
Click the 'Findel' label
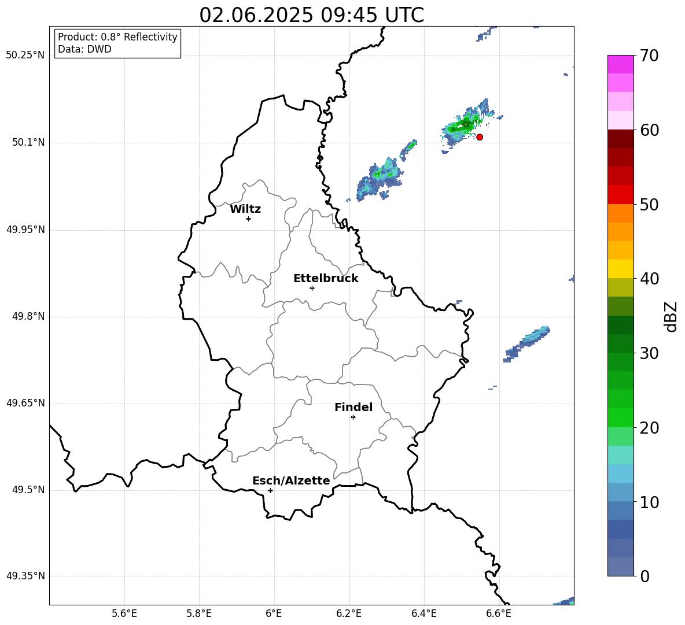click(x=353, y=407)
